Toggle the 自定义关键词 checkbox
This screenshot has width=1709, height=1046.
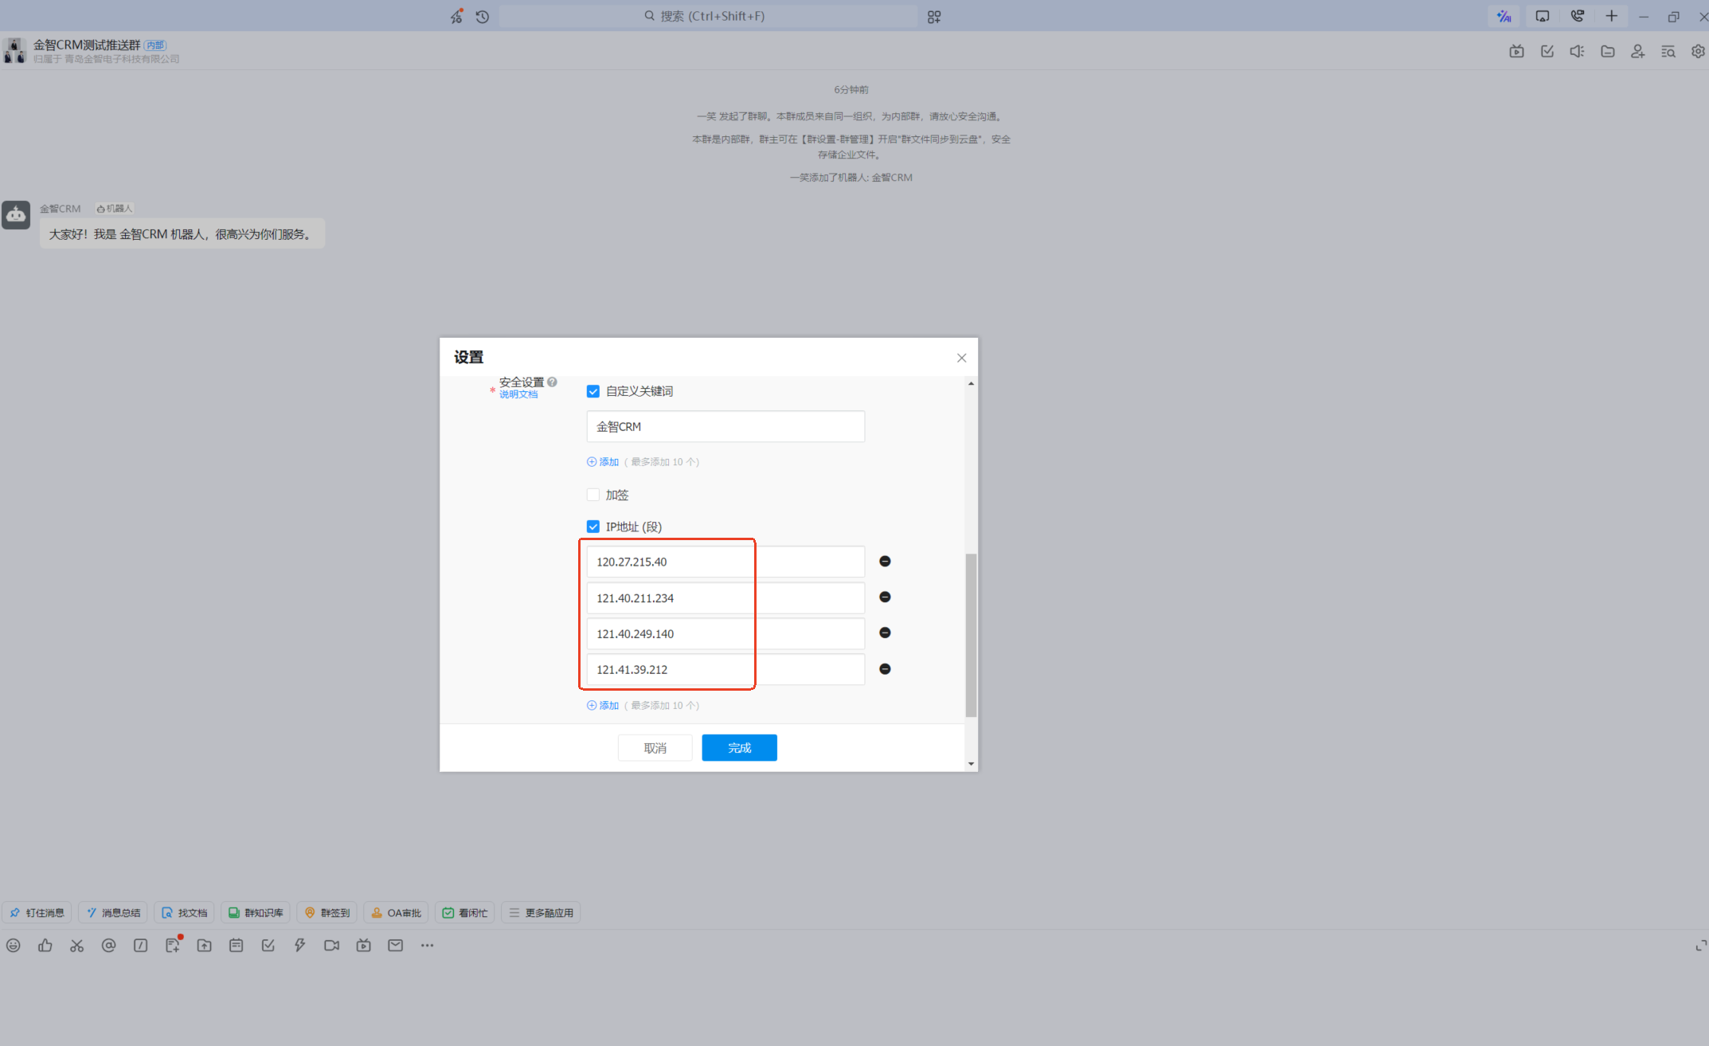click(592, 391)
